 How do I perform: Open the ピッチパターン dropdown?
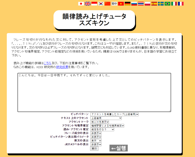114,114
